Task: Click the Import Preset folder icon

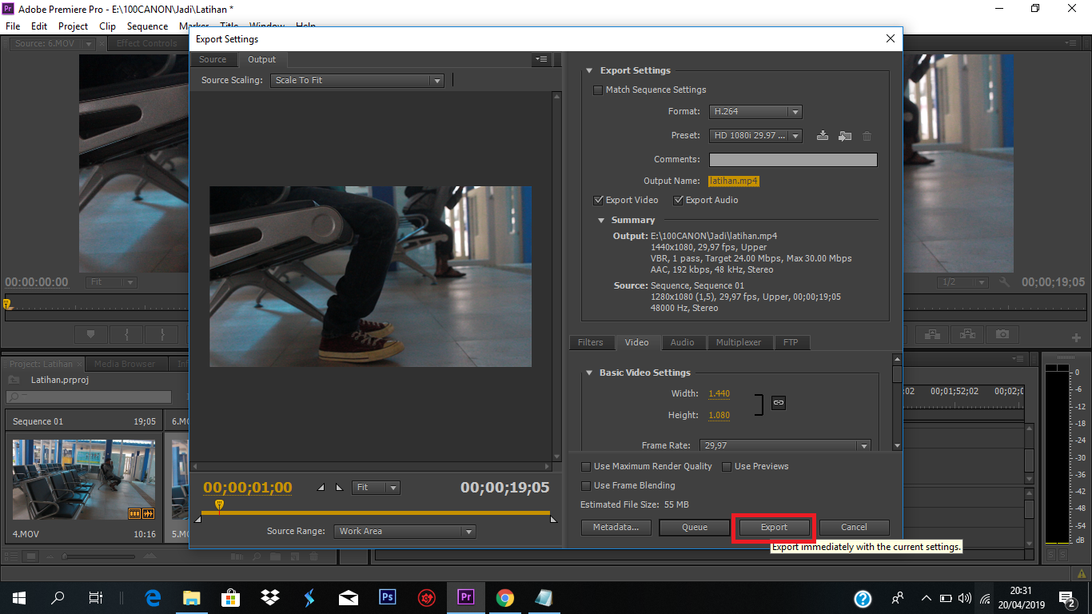Action: [845, 136]
